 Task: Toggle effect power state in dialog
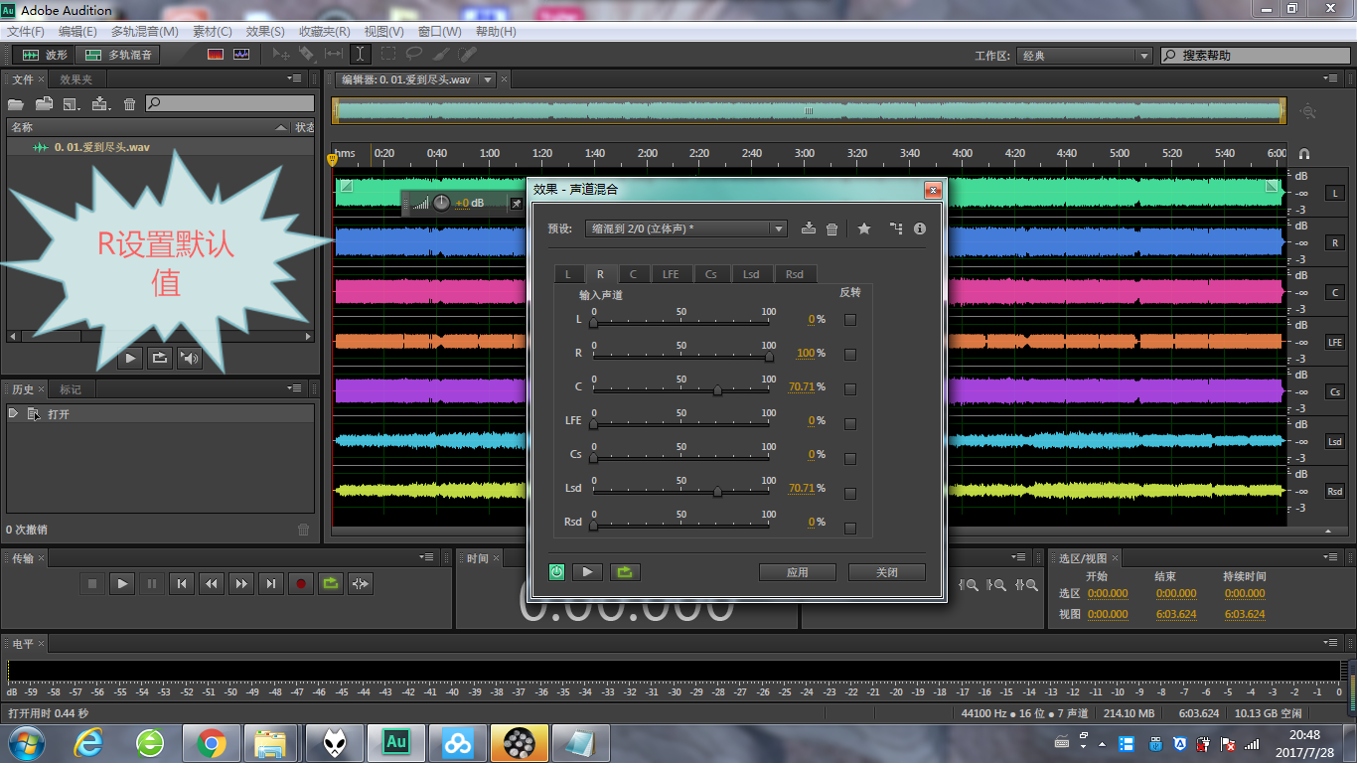pos(557,572)
